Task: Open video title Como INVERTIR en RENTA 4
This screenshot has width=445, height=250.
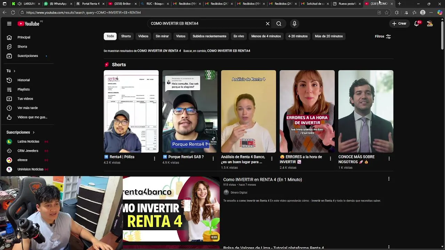Action: pos(262,180)
